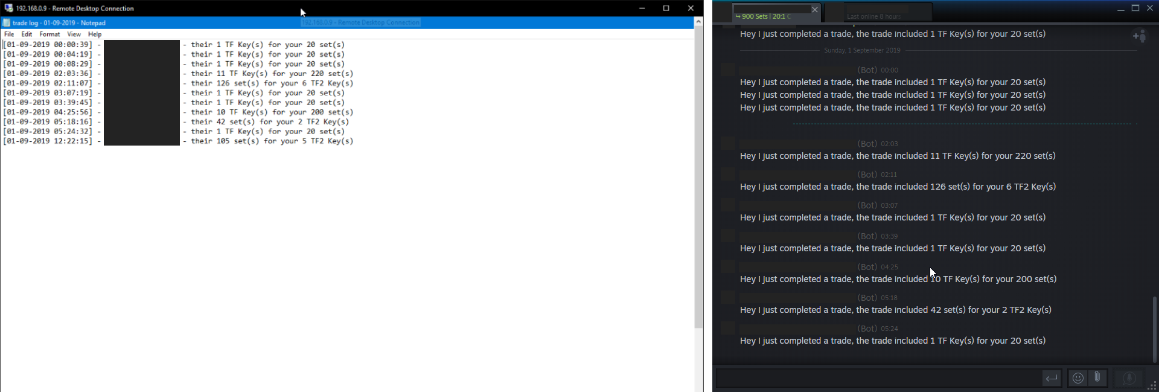Click the Notepad line 'their 11 TF Key(s) for your 220 set(s)'

click(178, 74)
